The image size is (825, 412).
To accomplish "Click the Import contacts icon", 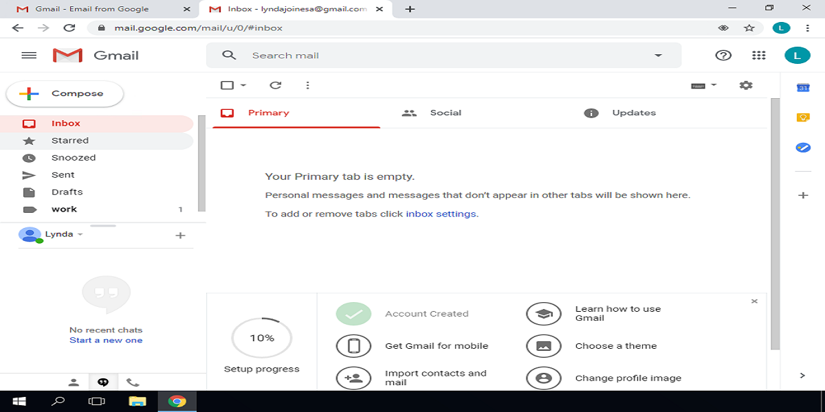I will (x=353, y=378).
